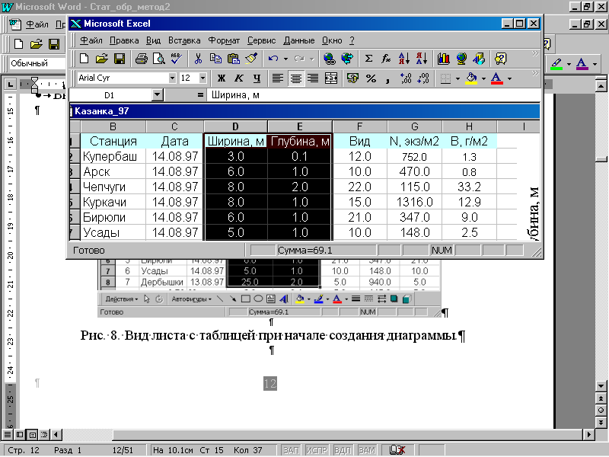609x457 pixels.
Task: Select column header D
Action: point(235,126)
